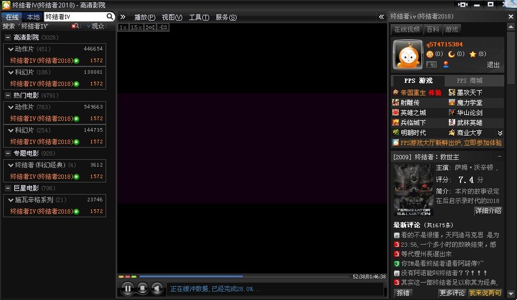
Task: Toggle the fullscreen fit button in video toolbar
Action: pos(150,27)
